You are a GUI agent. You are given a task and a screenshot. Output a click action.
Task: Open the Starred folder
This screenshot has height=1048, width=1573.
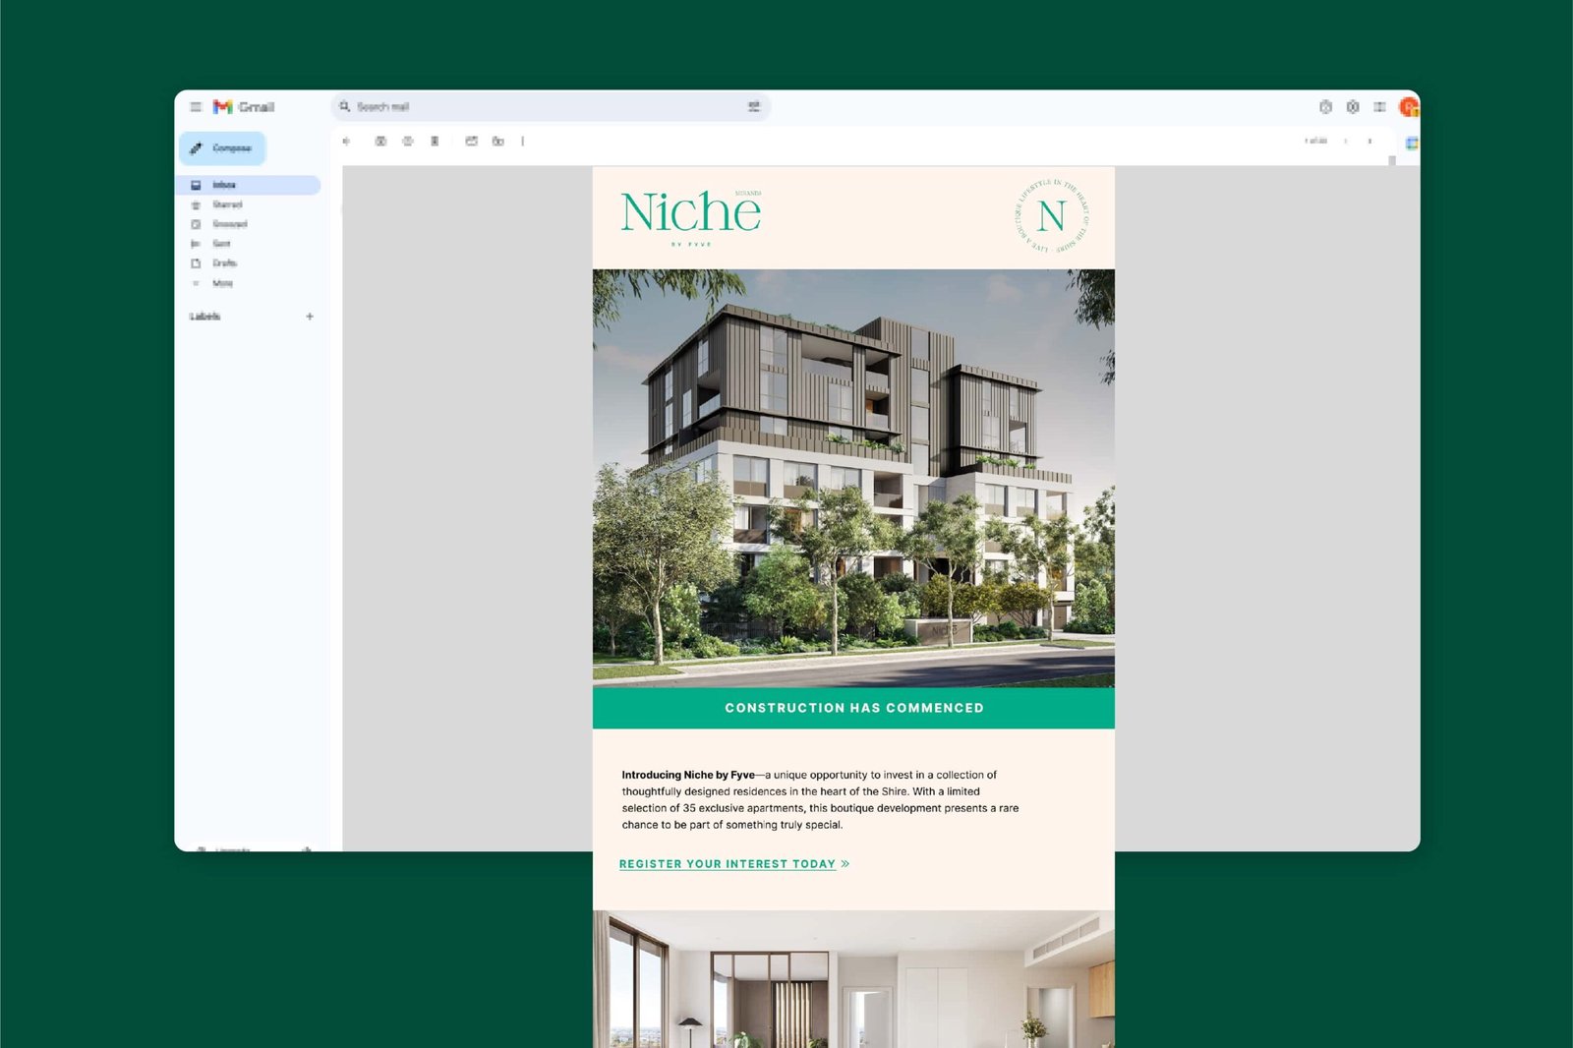pos(227,204)
